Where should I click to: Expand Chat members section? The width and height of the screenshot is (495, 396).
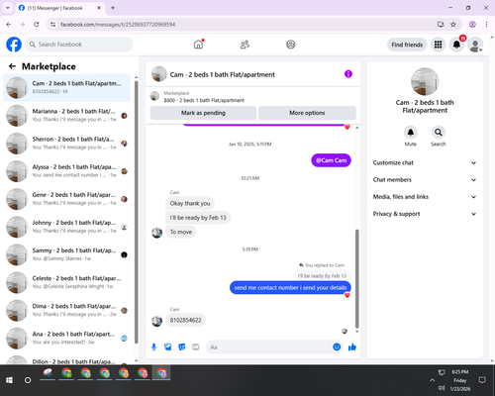pos(425,180)
